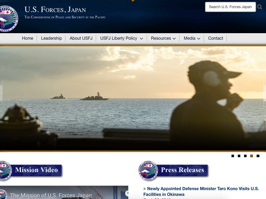
Task: Expand the Resources dropdown chevron
Action: tap(174, 39)
